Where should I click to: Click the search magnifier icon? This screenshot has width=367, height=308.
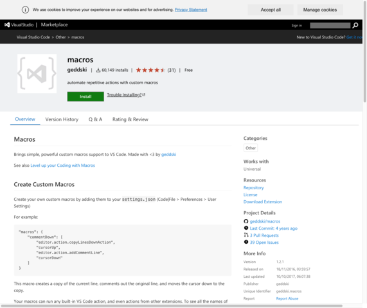[x=355, y=25]
